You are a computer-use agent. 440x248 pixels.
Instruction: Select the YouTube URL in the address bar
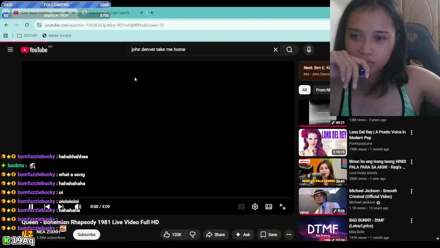click(104, 25)
